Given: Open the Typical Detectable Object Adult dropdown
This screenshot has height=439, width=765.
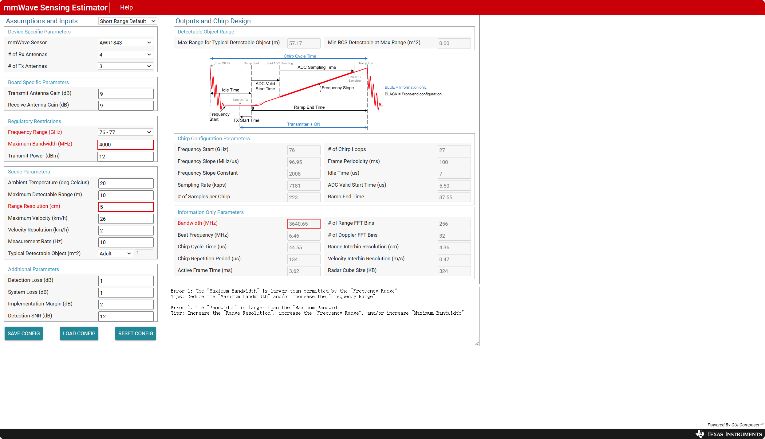Looking at the screenshot, I should point(115,254).
